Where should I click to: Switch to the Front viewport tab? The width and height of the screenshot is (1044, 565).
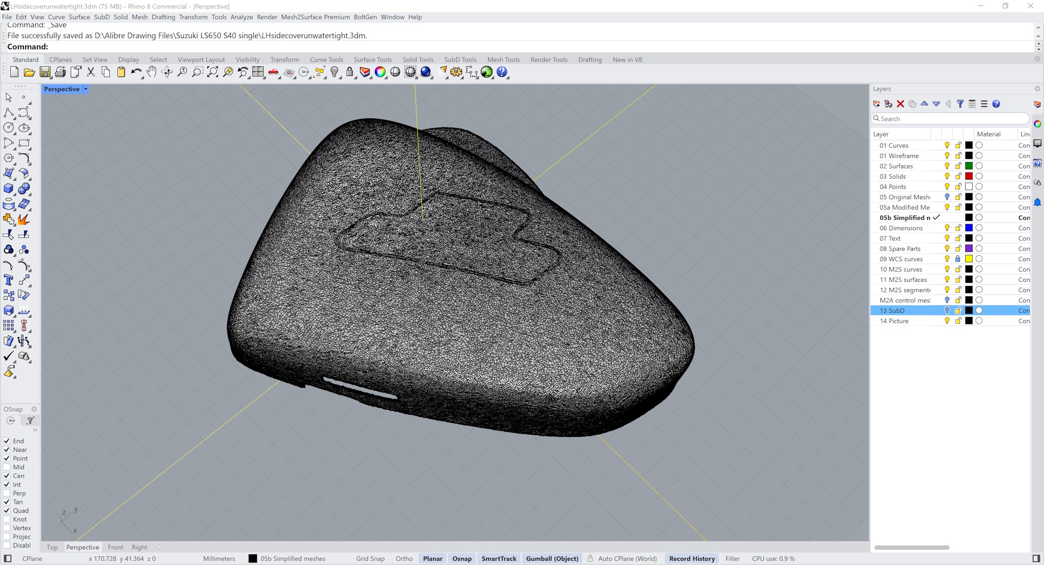pos(115,547)
